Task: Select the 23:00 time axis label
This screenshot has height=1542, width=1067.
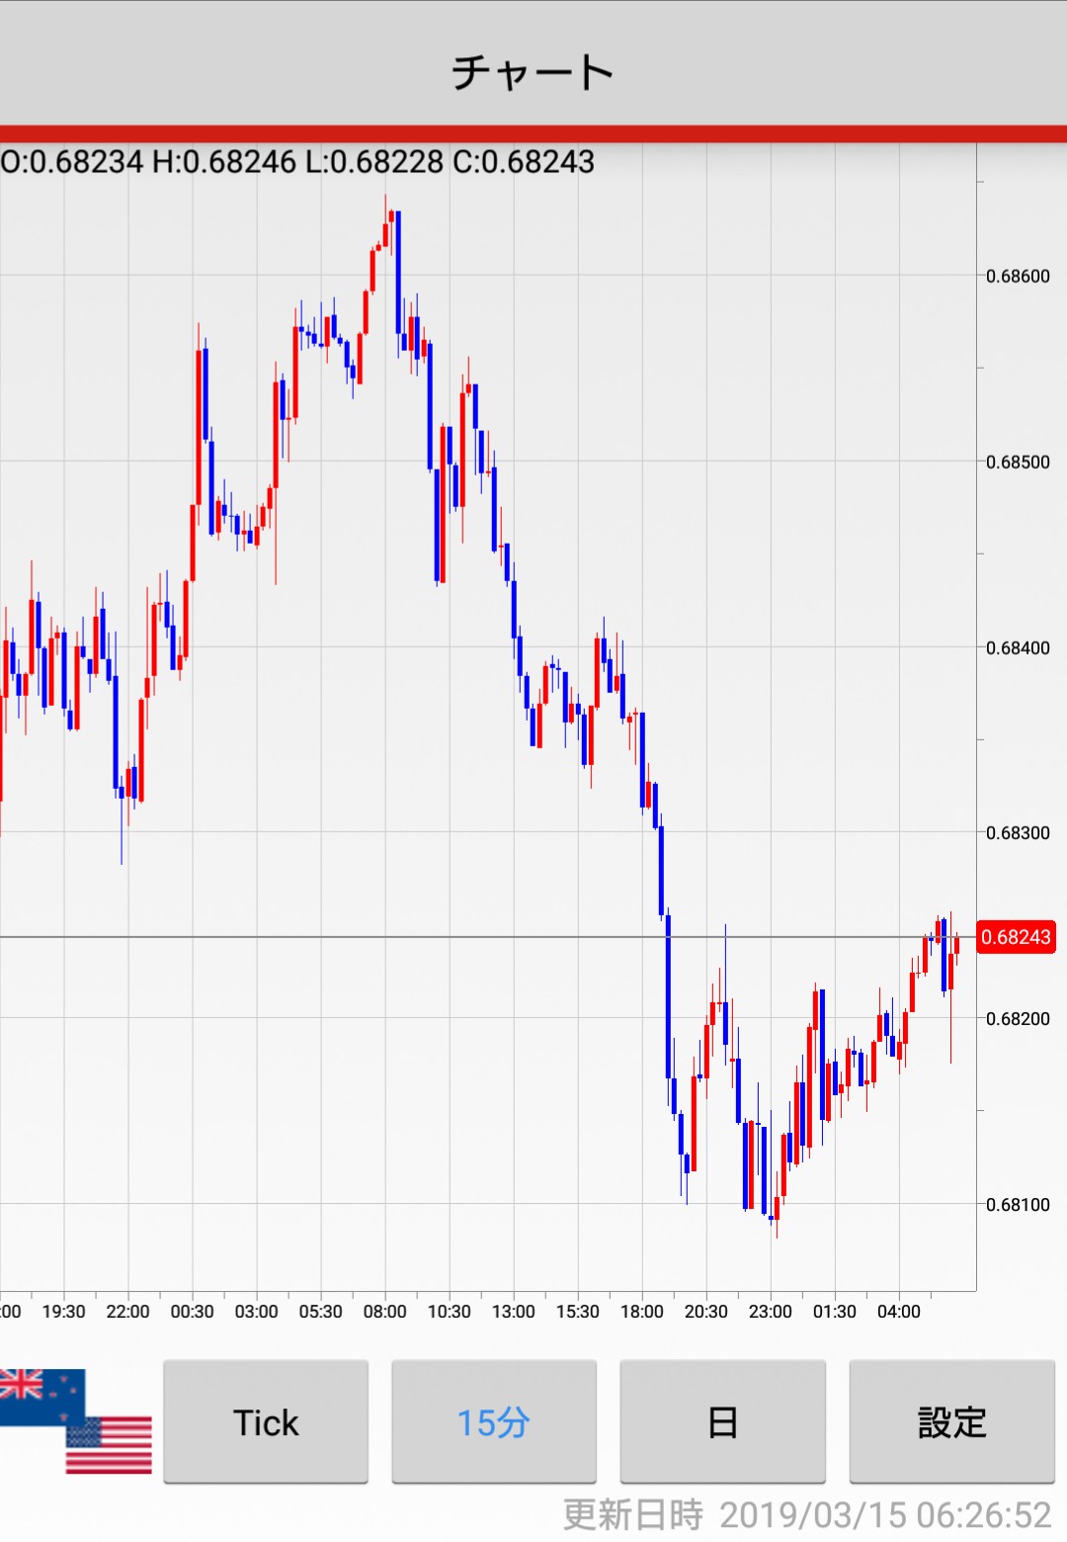Action: [x=770, y=1312]
